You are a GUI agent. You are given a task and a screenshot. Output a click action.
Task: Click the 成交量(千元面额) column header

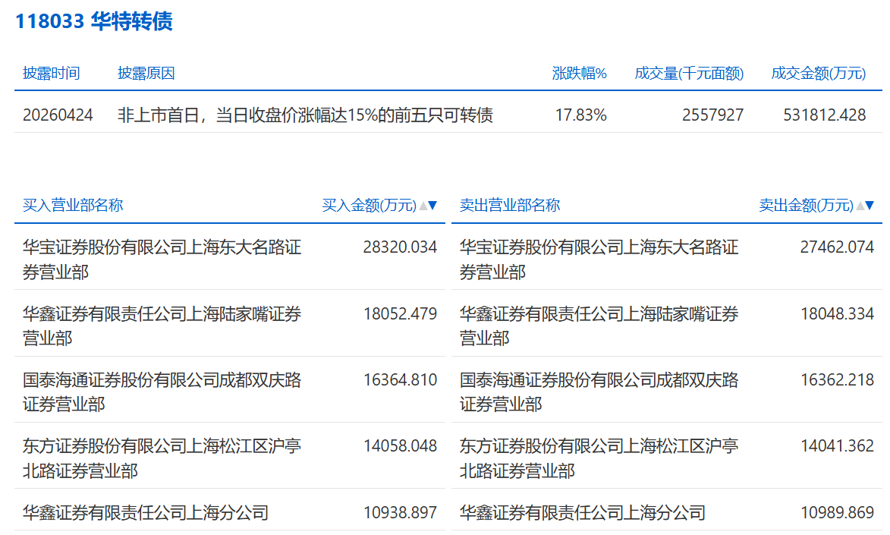[x=688, y=74]
